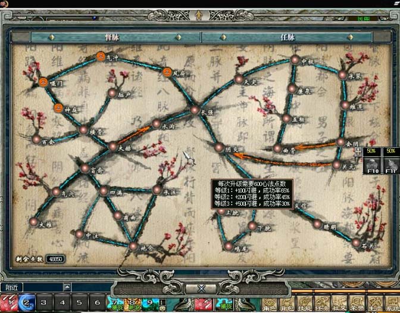Select the 长强 meridian node
The height and width of the screenshot is (313, 400).
click(x=194, y=110)
